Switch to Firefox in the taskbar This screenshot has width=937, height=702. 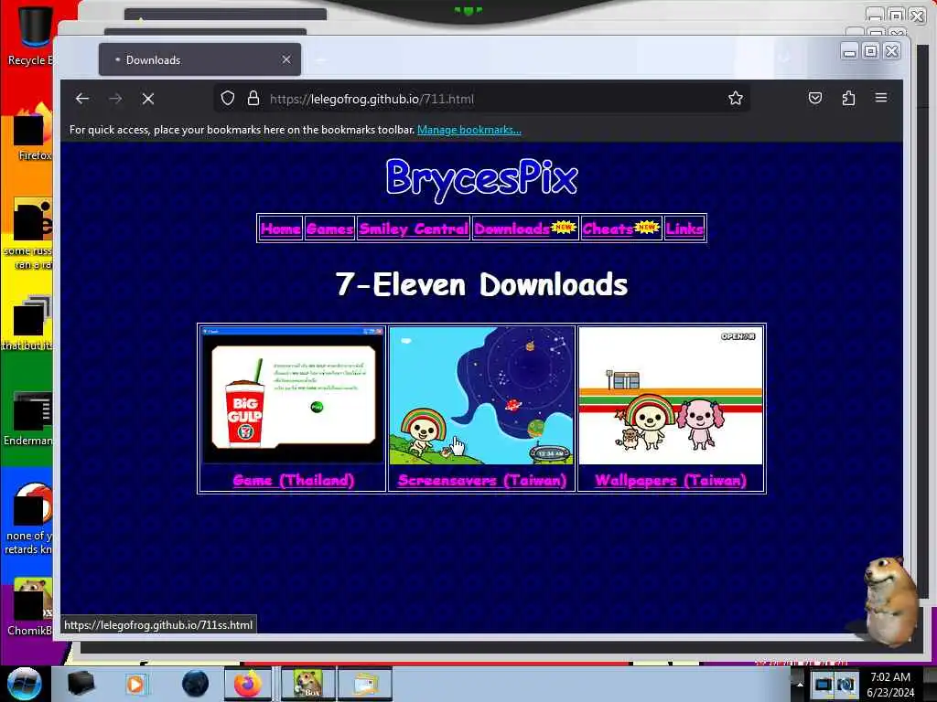(x=247, y=684)
